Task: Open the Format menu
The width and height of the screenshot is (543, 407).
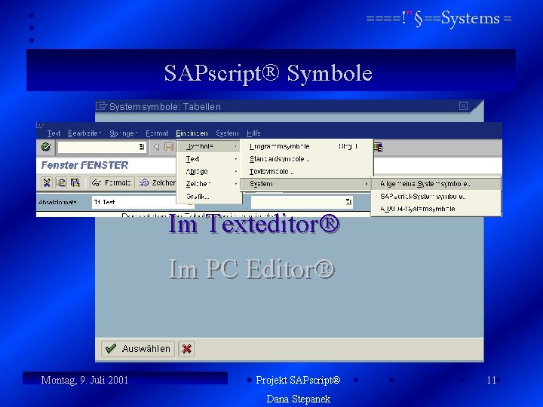Action: point(157,133)
